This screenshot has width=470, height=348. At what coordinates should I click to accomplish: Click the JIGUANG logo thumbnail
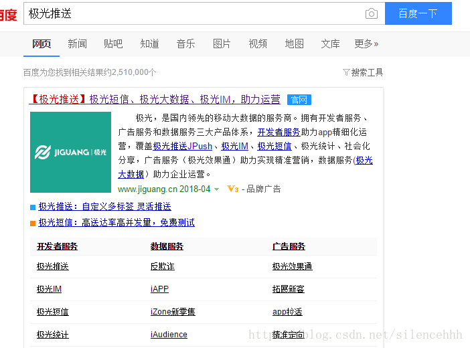tap(70, 153)
